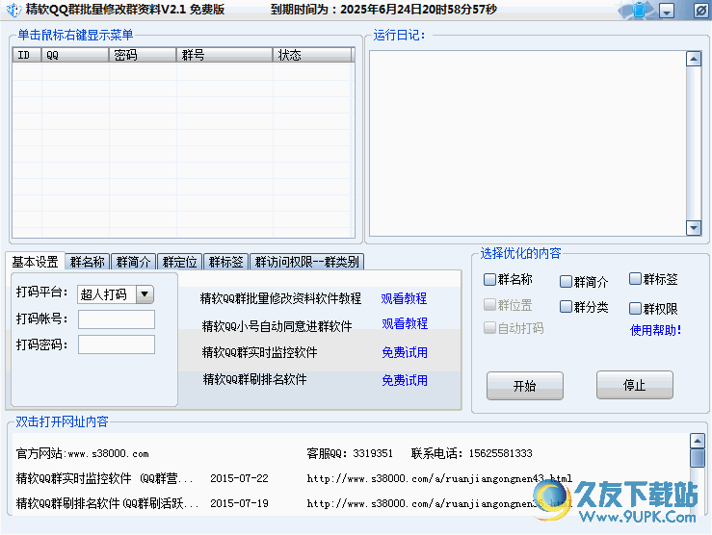Select the 精软QQ群实时监控软件 list row
Image resolution: width=712 pixels, height=535 pixels.
pyautogui.click(x=104, y=478)
